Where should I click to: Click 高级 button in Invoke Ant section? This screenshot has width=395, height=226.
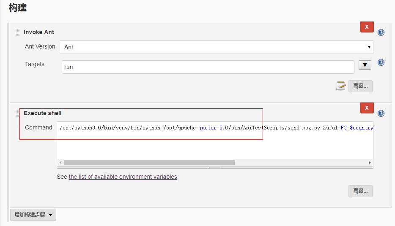(360, 86)
